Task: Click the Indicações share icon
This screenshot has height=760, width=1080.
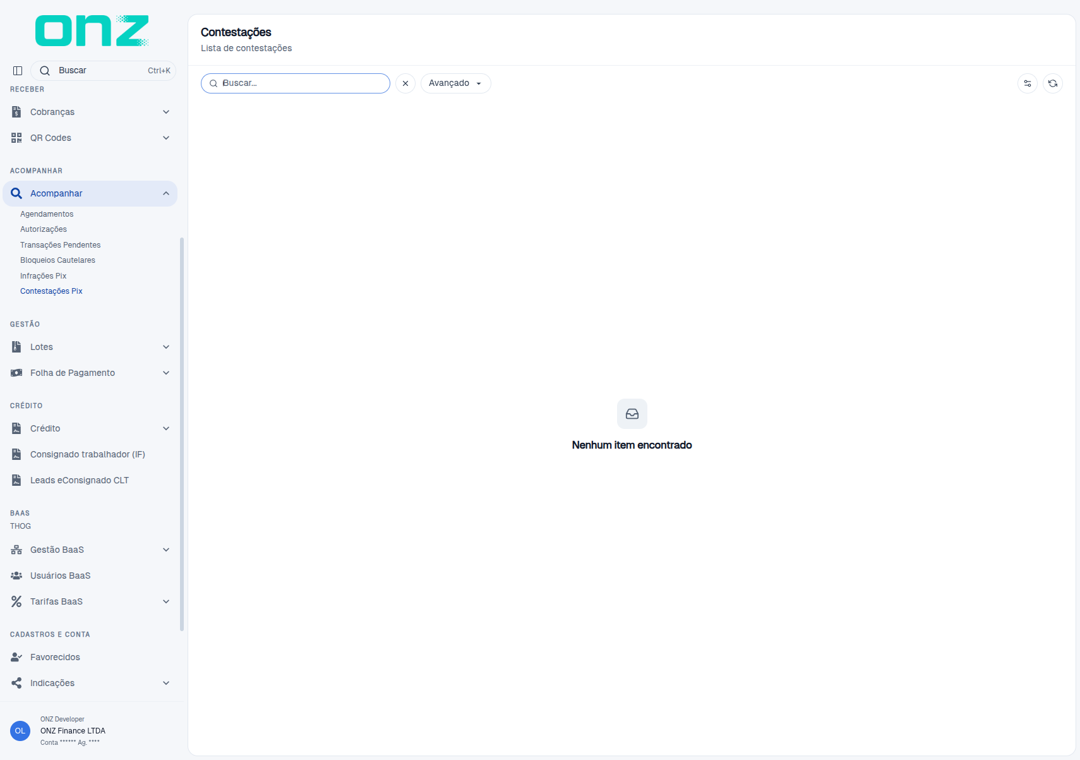Action: coord(16,683)
